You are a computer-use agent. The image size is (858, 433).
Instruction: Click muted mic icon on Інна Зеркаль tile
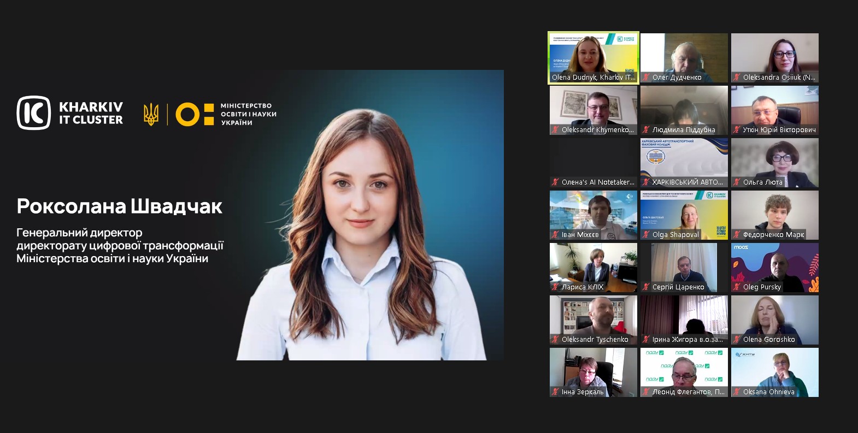click(x=555, y=392)
